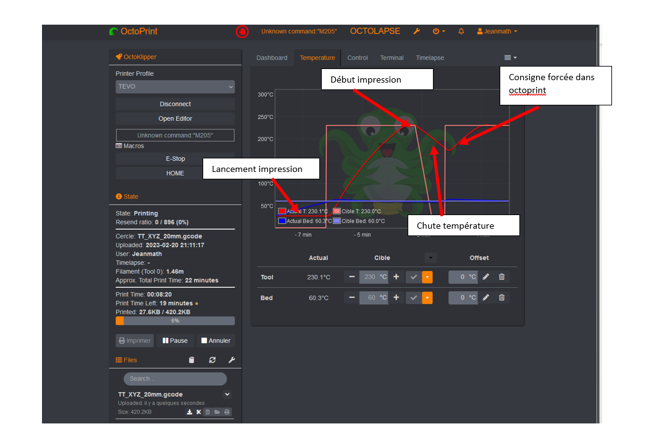Open the Printer Profile TEVO dropdown
This screenshot has height=437, width=646.
coord(175,86)
